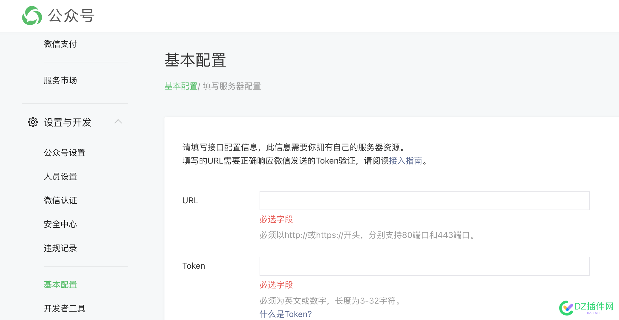
Task: Click the 什么是Token? link
Action: point(286,314)
